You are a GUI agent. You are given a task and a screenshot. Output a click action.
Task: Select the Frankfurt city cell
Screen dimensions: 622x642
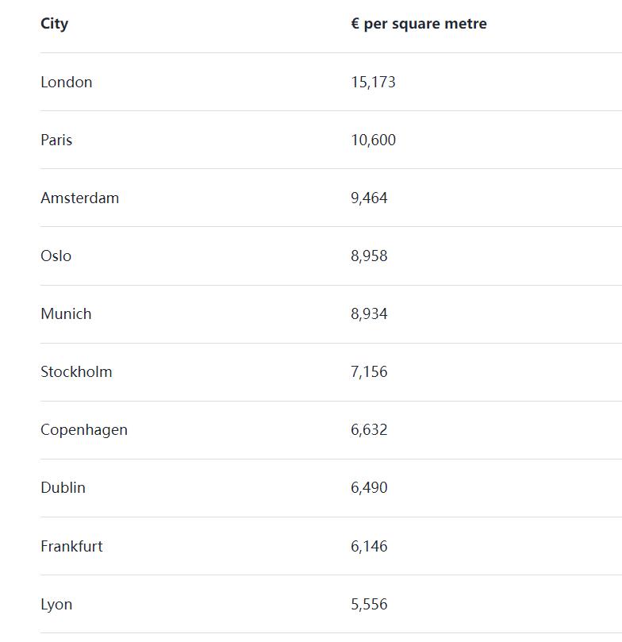71,546
